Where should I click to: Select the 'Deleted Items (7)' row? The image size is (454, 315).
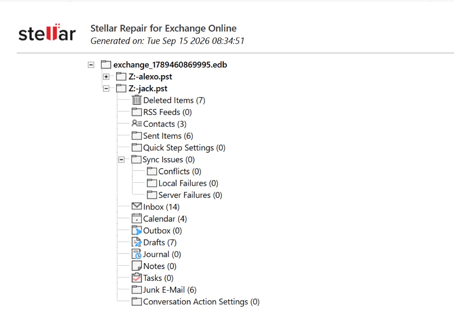174,100
